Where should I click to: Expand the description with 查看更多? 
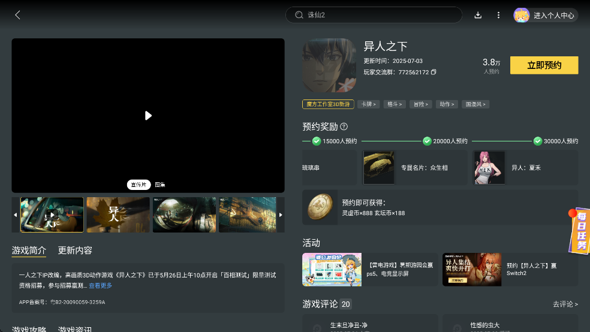point(101,285)
